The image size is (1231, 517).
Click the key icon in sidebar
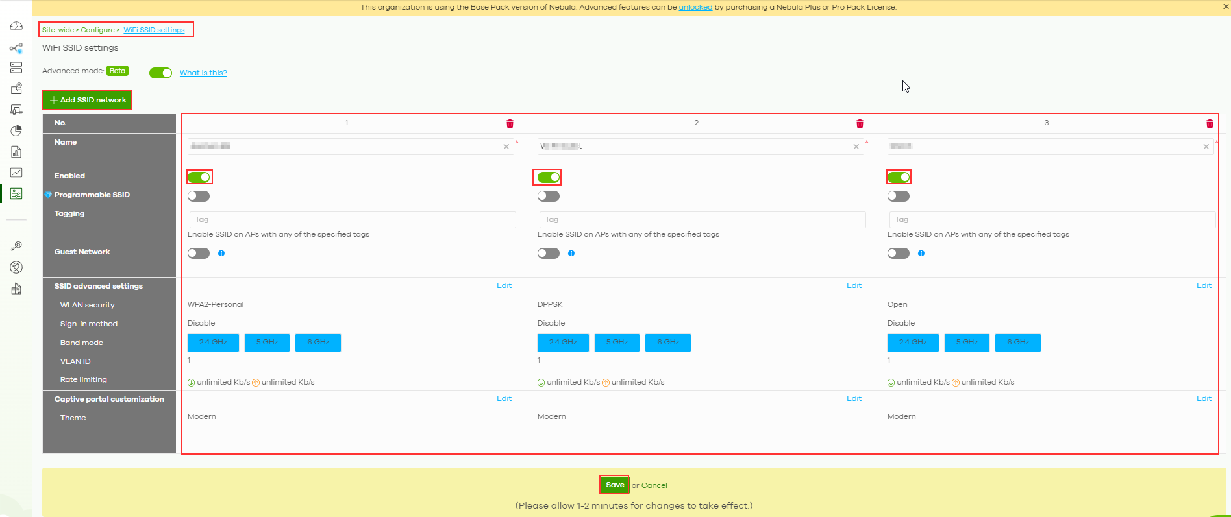coord(16,246)
